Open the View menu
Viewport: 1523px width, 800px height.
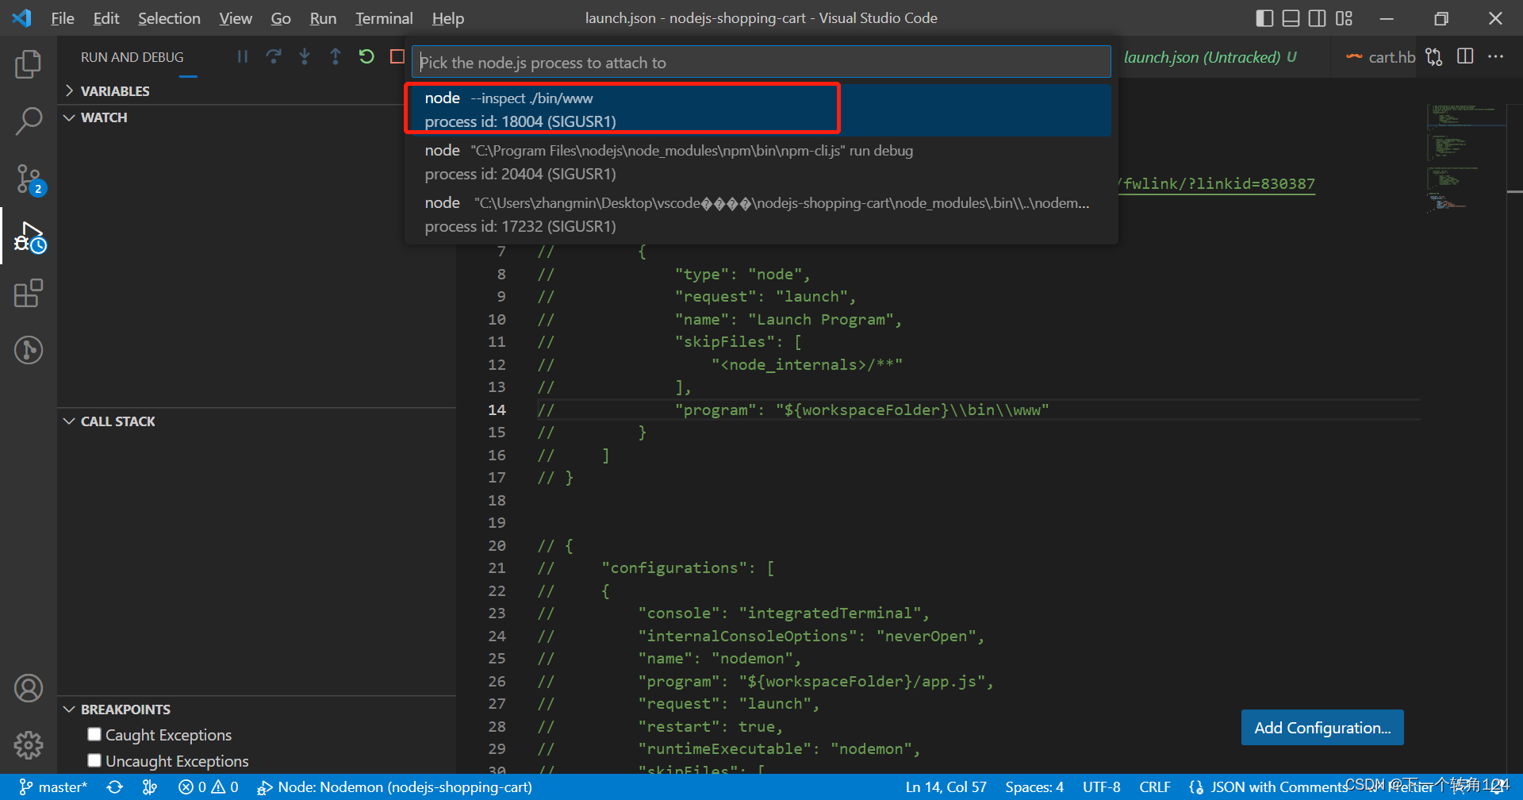[236, 18]
